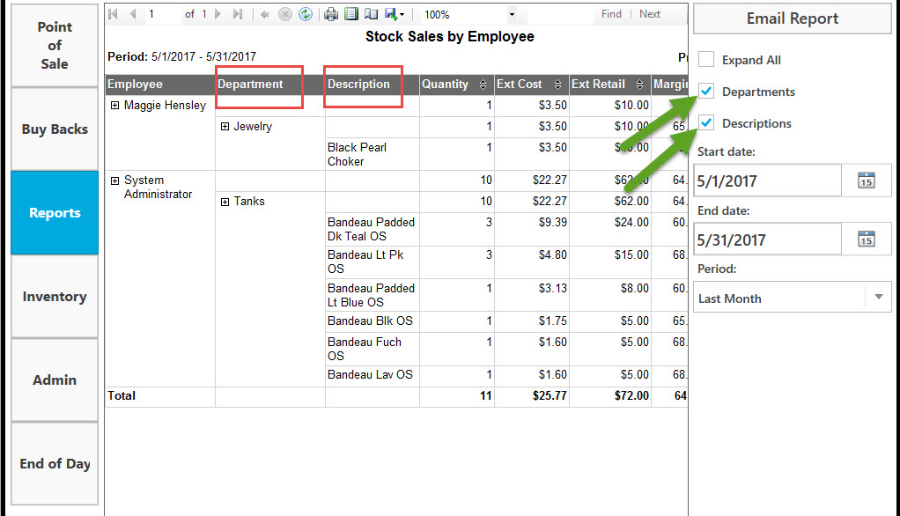Viewport: 900px width, 516px height.
Task: Click Next search result link
Action: (x=650, y=14)
